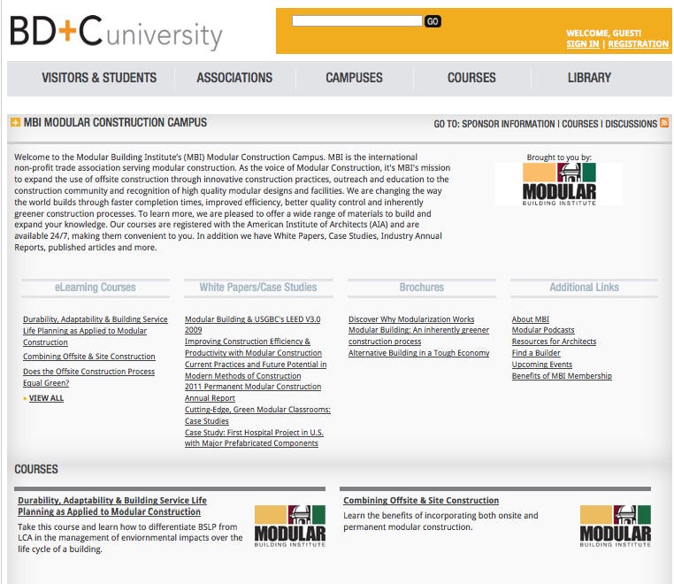The image size is (674, 584).
Task: Open the Modular logo for Durability course
Action: [289, 526]
